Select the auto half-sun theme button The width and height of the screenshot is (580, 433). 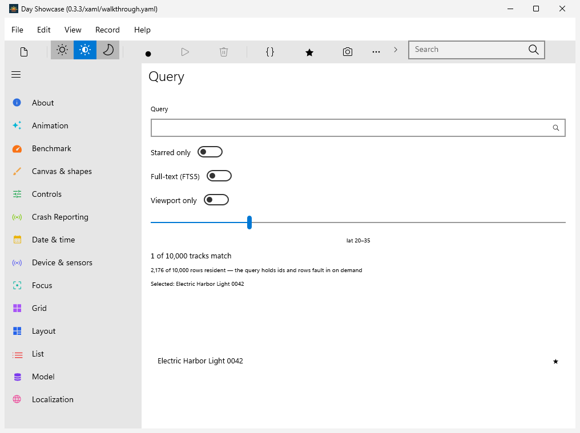(85, 50)
